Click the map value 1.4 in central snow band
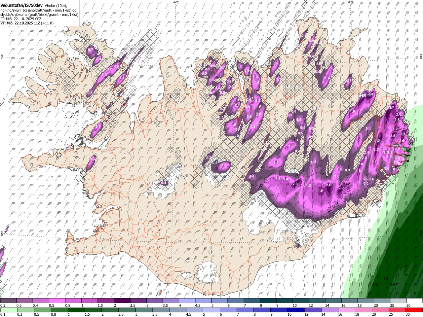 [x=286, y=179]
